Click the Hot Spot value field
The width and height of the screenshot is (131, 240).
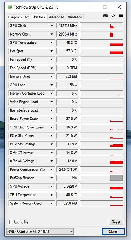tap(67, 51)
